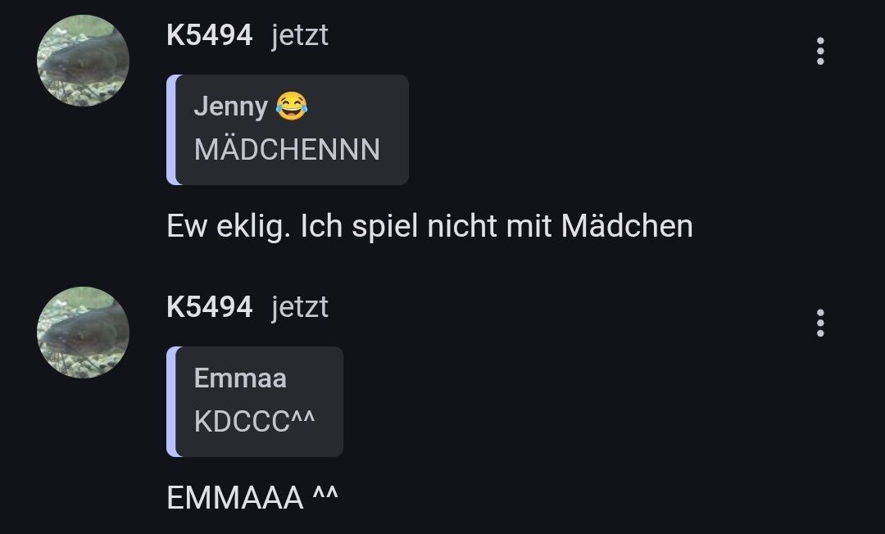Jump to quoted message KDCCC^^
Image resolution: width=885 pixels, height=534 pixels.
pyautogui.click(x=254, y=421)
